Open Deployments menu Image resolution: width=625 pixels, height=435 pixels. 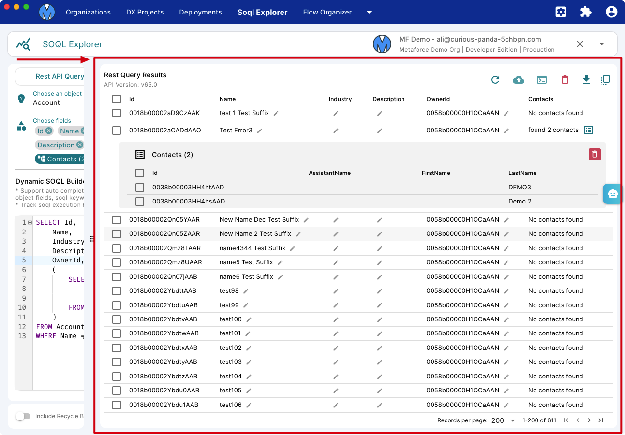200,12
